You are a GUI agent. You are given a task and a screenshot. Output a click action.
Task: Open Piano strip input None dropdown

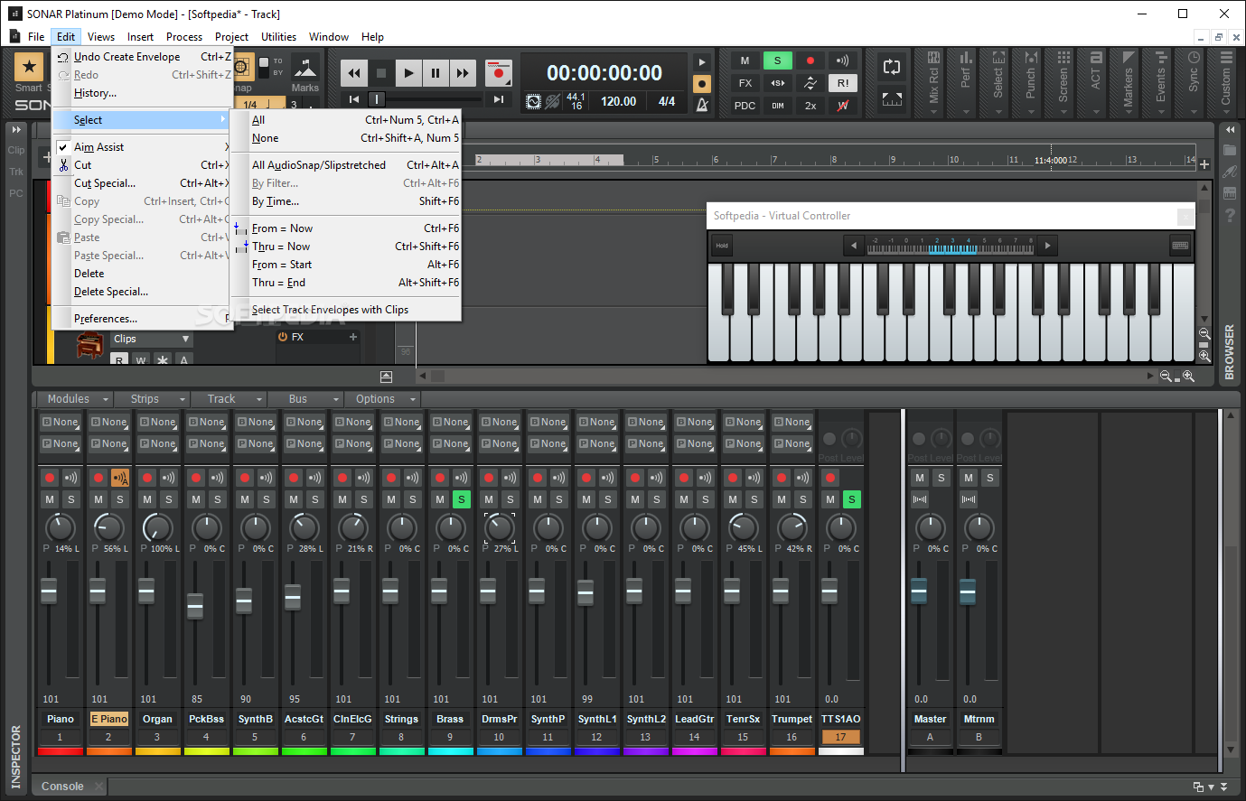point(61,422)
